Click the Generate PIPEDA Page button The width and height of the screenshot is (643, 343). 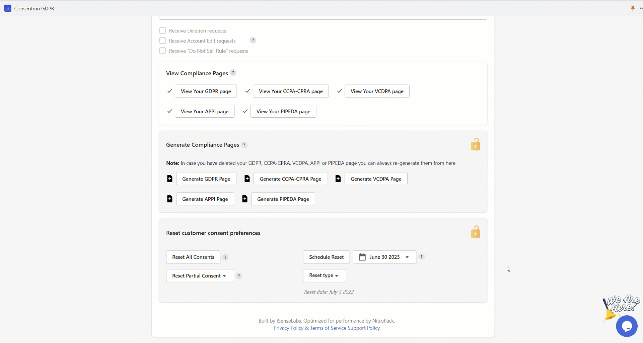click(x=283, y=199)
